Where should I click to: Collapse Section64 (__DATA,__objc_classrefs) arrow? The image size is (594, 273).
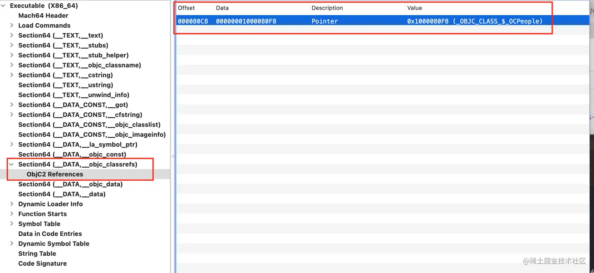point(12,164)
